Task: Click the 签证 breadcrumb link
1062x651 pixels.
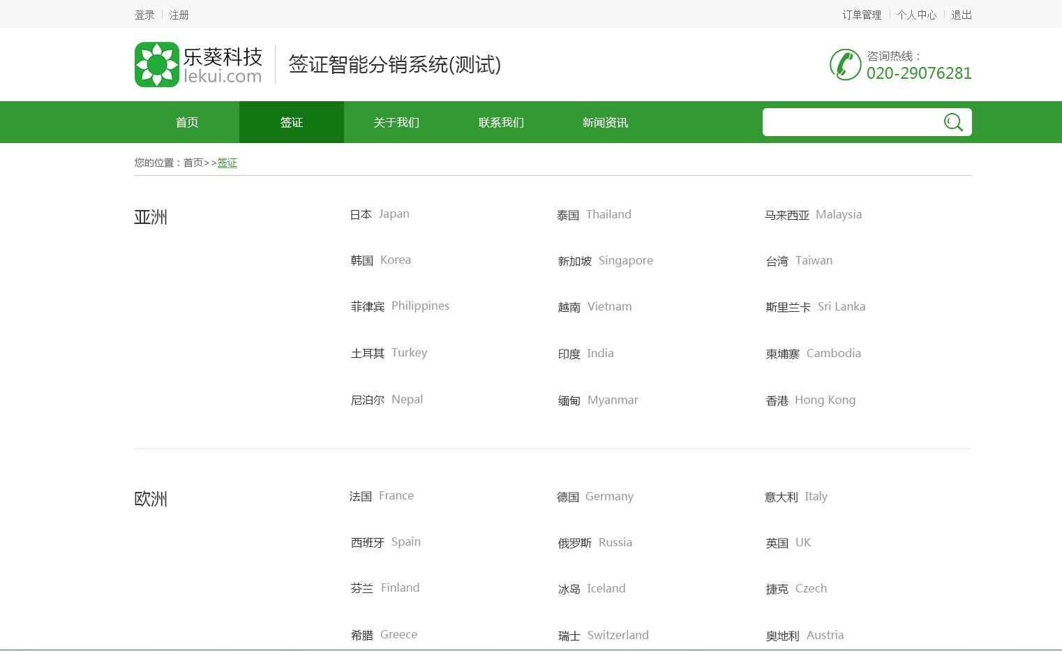Action: click(x=227, y=163)
